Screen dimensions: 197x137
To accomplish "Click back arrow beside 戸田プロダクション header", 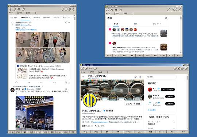I will pos(83,77).
